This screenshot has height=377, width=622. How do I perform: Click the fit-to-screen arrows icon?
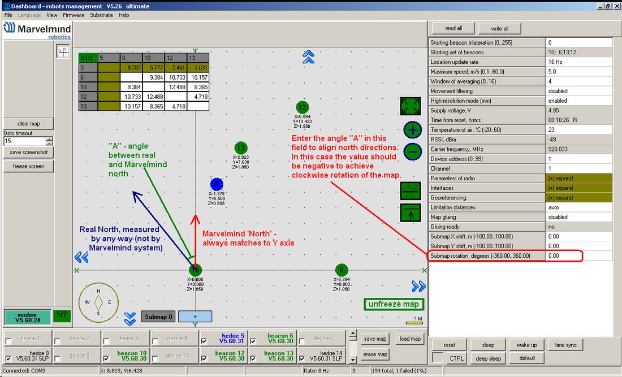(410, 106)
